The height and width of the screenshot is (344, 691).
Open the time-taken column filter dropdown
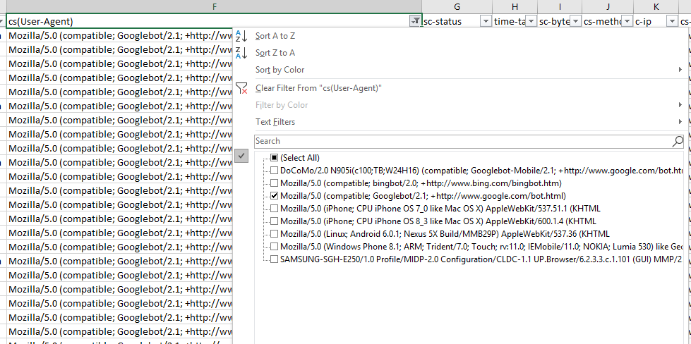[x=530, y=22]
